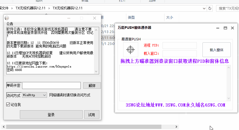239x130 pixels.
Task: Click the purple 拖拽上方瞄准器 instruction text
Action: (174, 61)
